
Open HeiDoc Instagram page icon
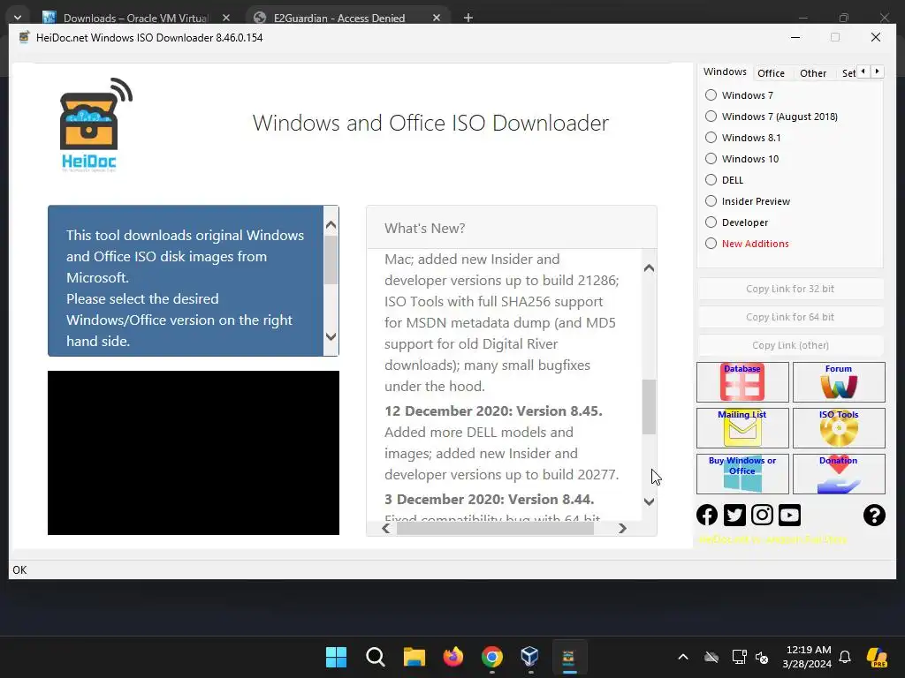[762, 515]
